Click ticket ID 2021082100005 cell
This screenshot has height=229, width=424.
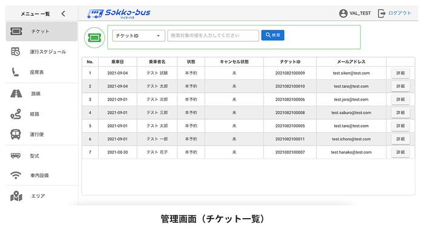tap(290, 126)
